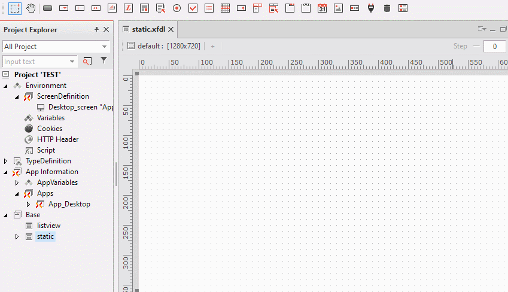
Task: Choose the Grid component icon
Action: click(x=225, y=8)
